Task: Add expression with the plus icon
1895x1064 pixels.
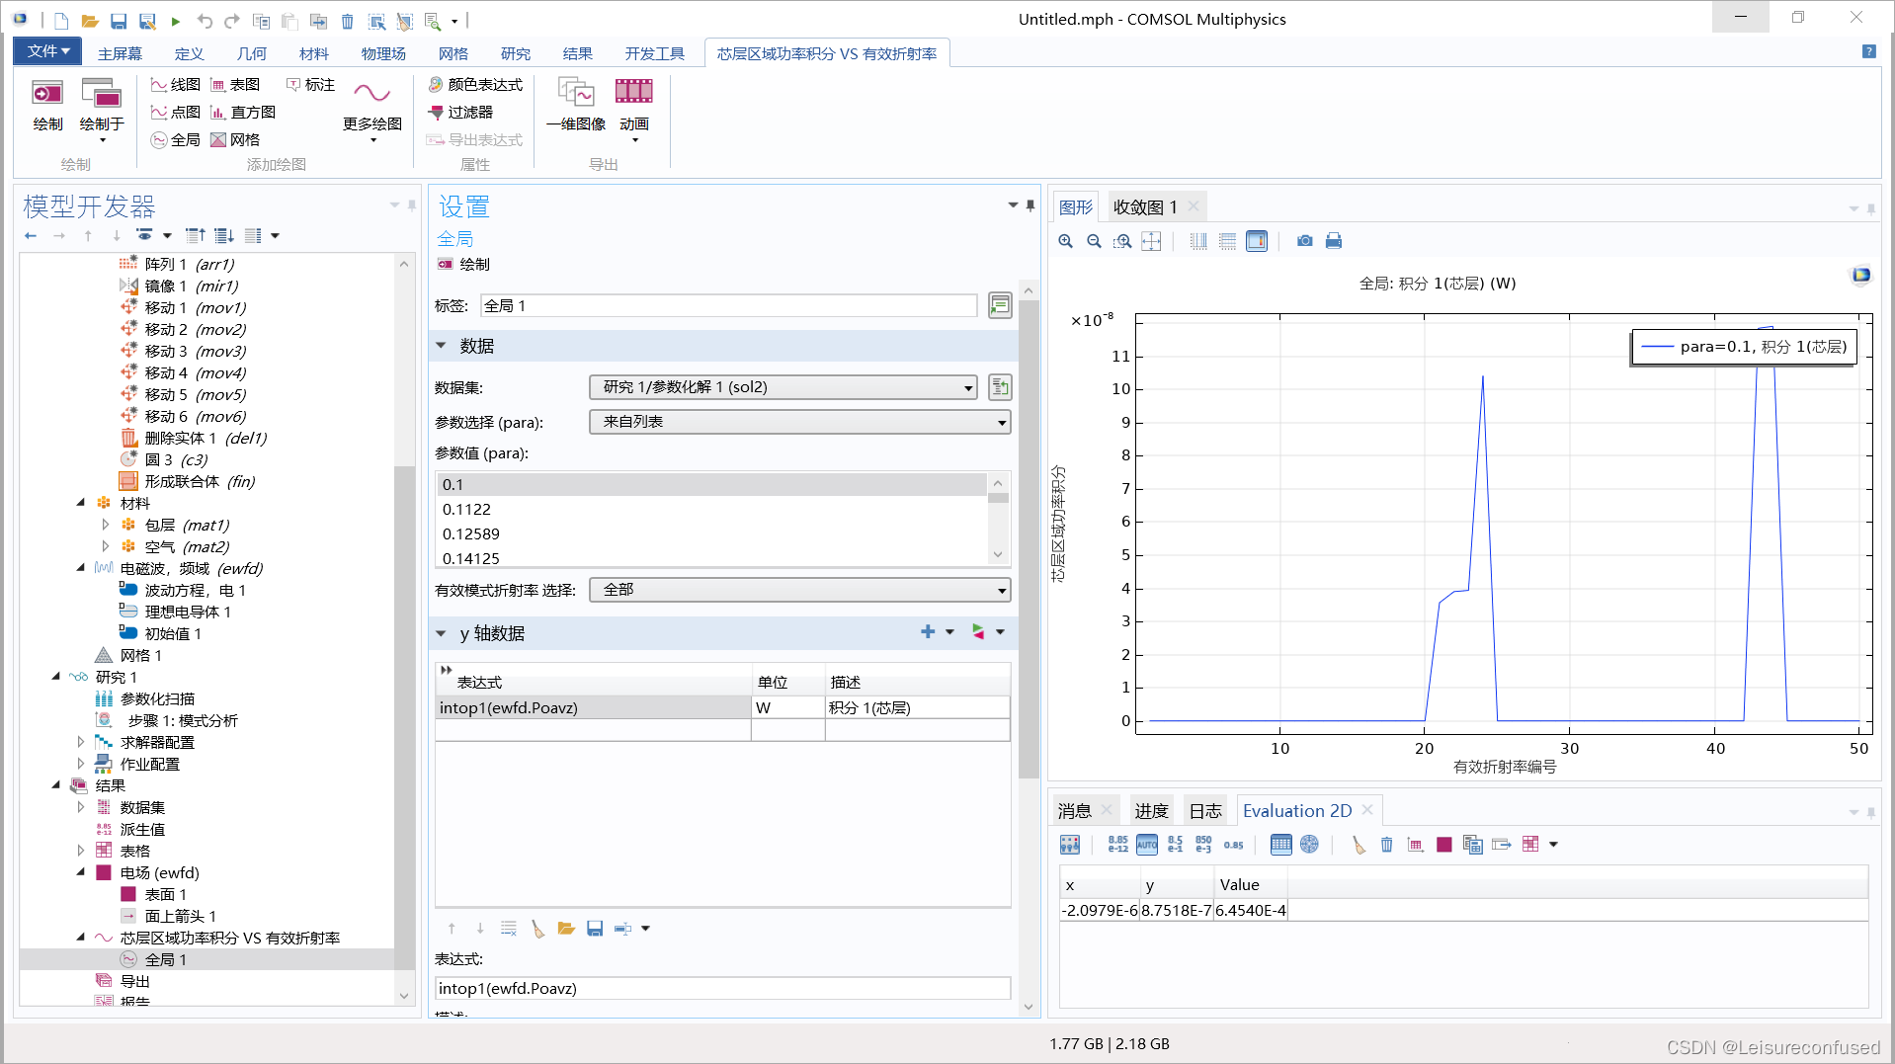Action: (x=928, y=632)
